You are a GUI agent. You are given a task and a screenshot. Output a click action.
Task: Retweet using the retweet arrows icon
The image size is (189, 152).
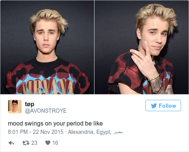click(x=26, y=143)
